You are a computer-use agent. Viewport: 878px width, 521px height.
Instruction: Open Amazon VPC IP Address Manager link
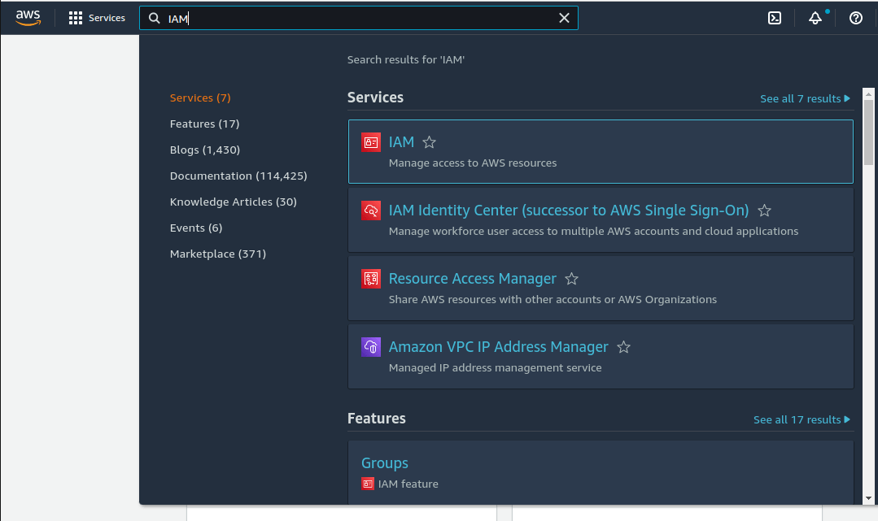[x=498, y=347]
